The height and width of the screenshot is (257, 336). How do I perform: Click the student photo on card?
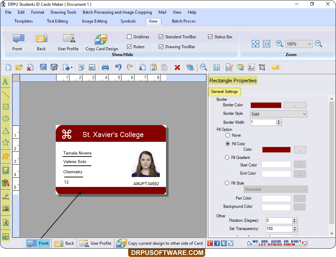coord(146,164)
